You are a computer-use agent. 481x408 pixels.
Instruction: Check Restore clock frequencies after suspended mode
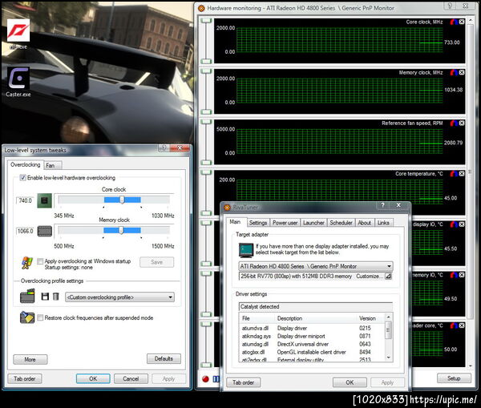40,317
